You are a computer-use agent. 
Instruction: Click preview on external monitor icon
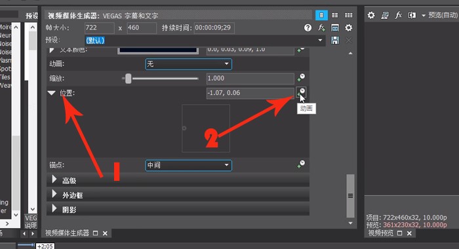(385, 15)
